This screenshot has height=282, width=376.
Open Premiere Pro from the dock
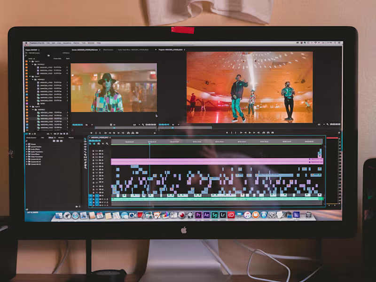coord(198,215)
